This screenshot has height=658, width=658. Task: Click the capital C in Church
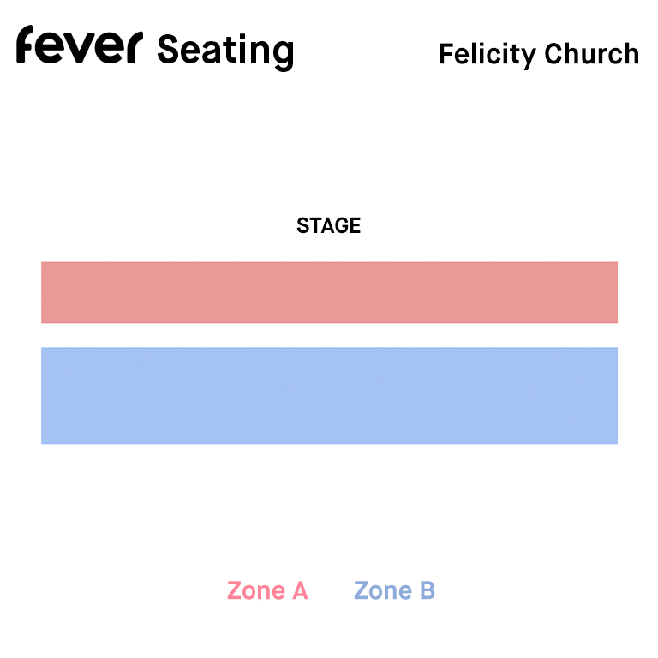click(x=555, y=54)
